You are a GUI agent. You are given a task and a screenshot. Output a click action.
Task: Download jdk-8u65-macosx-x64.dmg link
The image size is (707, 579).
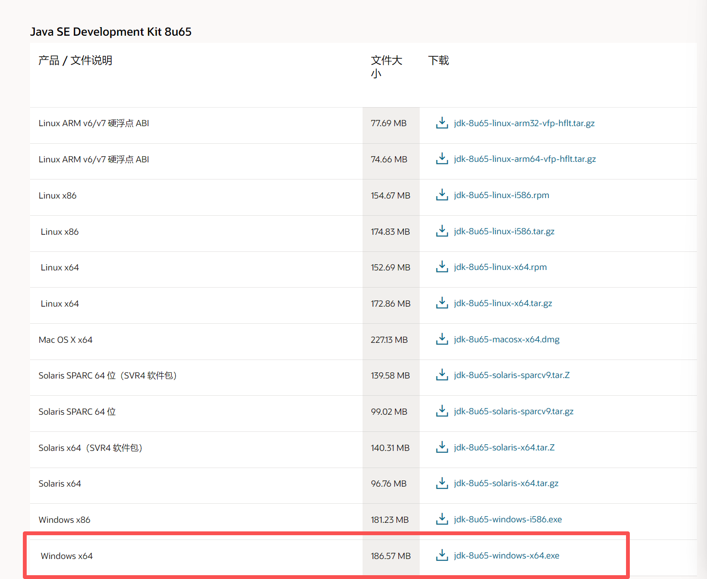point(506,339)
